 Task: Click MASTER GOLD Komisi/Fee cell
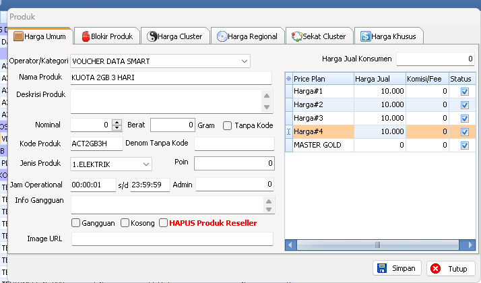[427, 146]
